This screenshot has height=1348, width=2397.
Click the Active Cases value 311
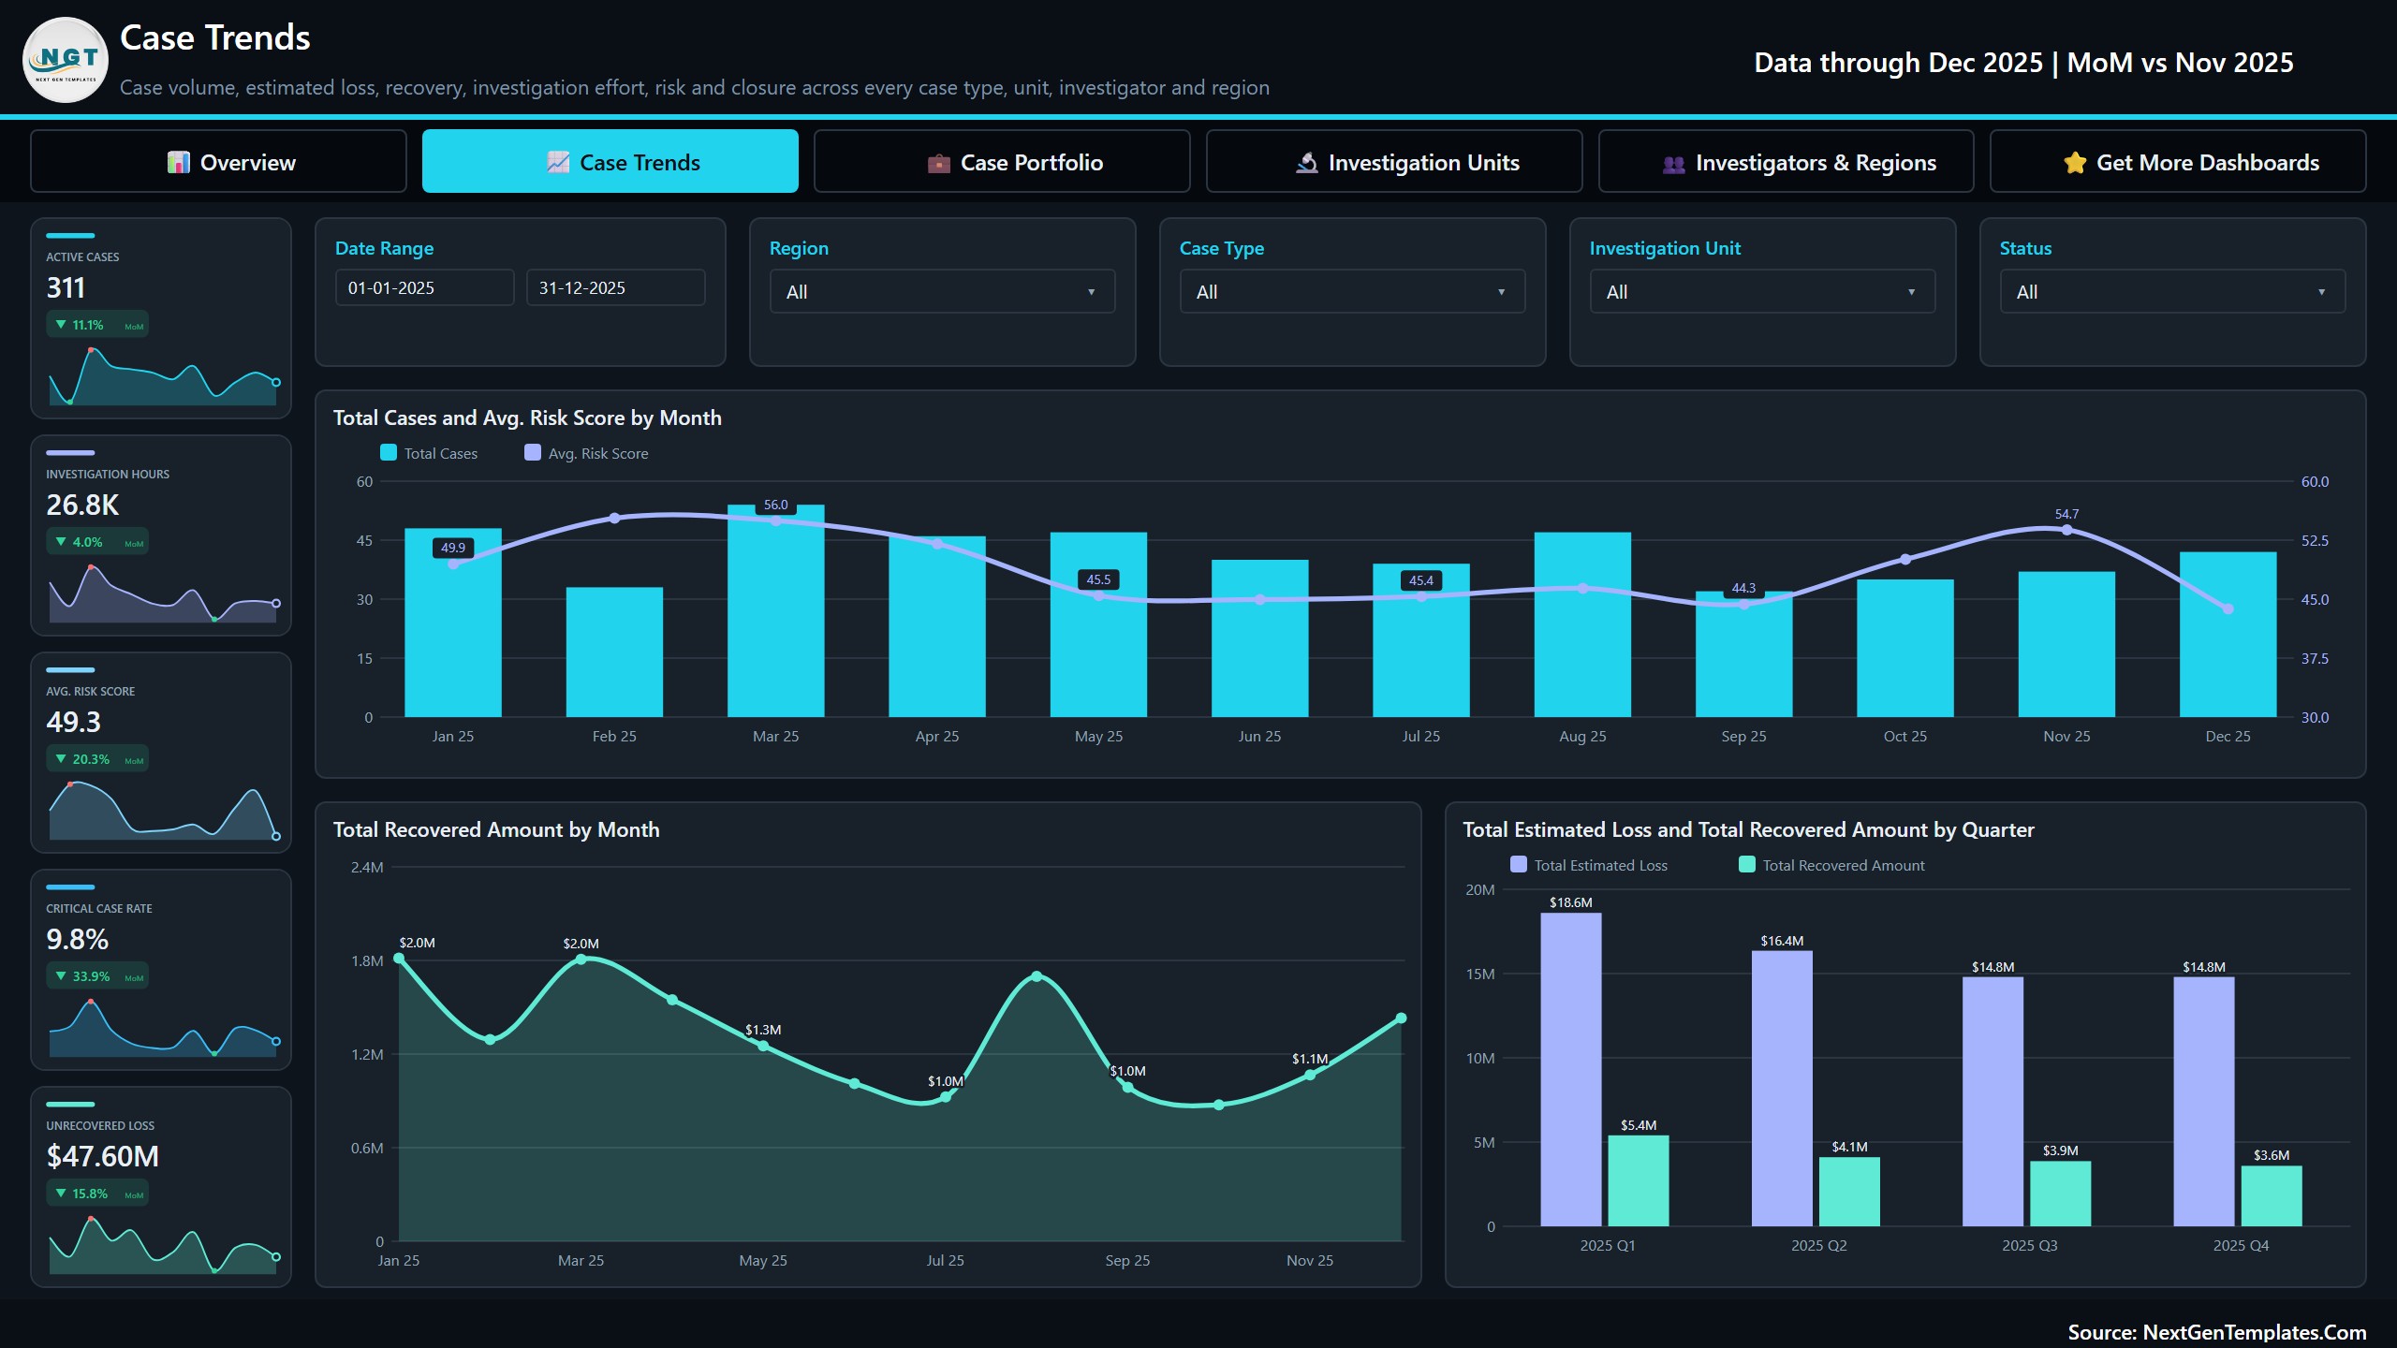pyautogui.click(x=66, y=287)
